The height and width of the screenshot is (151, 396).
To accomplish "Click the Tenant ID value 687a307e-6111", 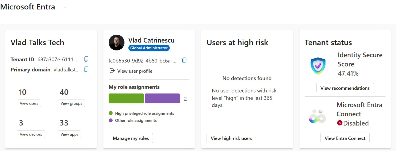I will 58,59.
